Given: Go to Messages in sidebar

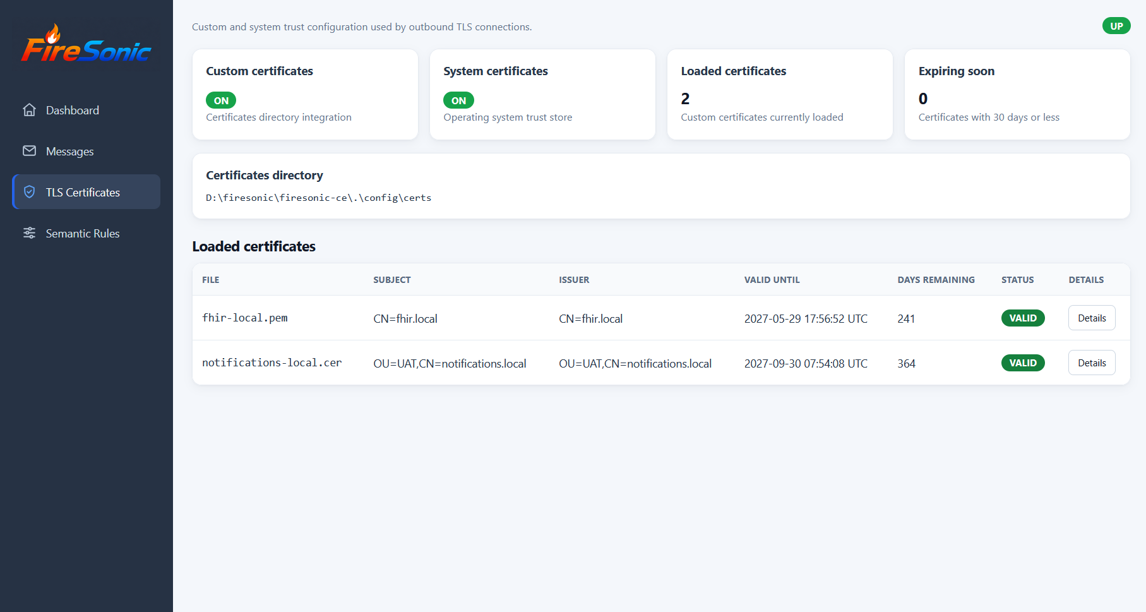Looking at the screenshot, I should (x=86, y=151).
